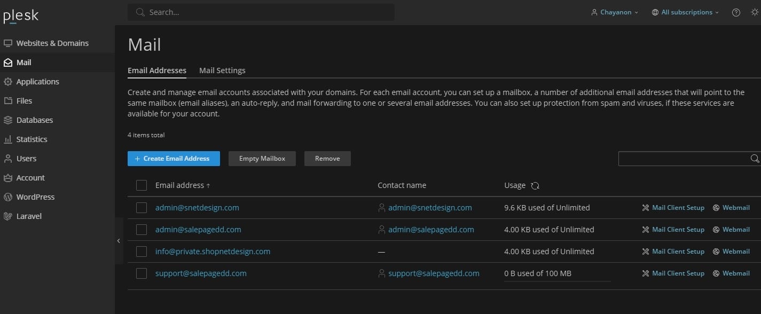761x314 pixels.
Task: Click the WordPress logo icon
Action: [x=8, y=197]
